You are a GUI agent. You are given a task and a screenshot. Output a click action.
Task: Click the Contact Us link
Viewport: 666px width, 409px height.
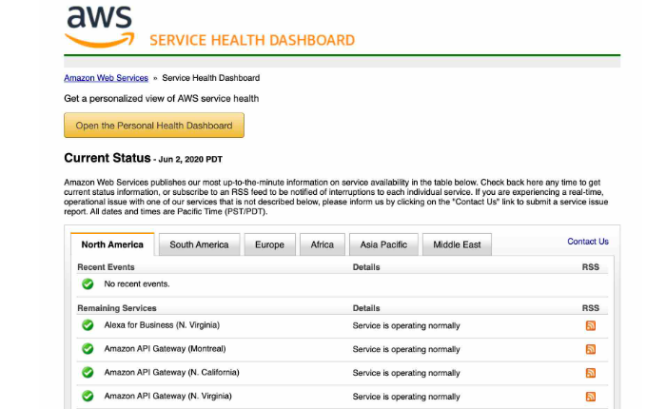coord(588,242)
